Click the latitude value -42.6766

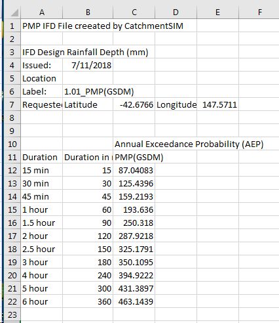tap(134, 104)
